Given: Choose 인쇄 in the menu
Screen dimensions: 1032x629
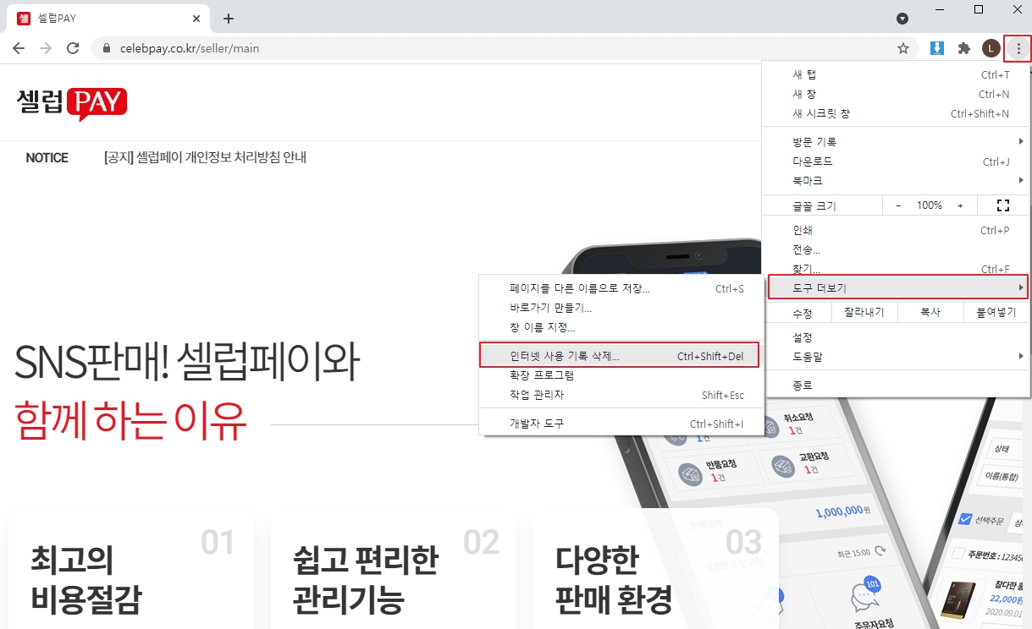Looking at the screenshot, I should point(896,230).
